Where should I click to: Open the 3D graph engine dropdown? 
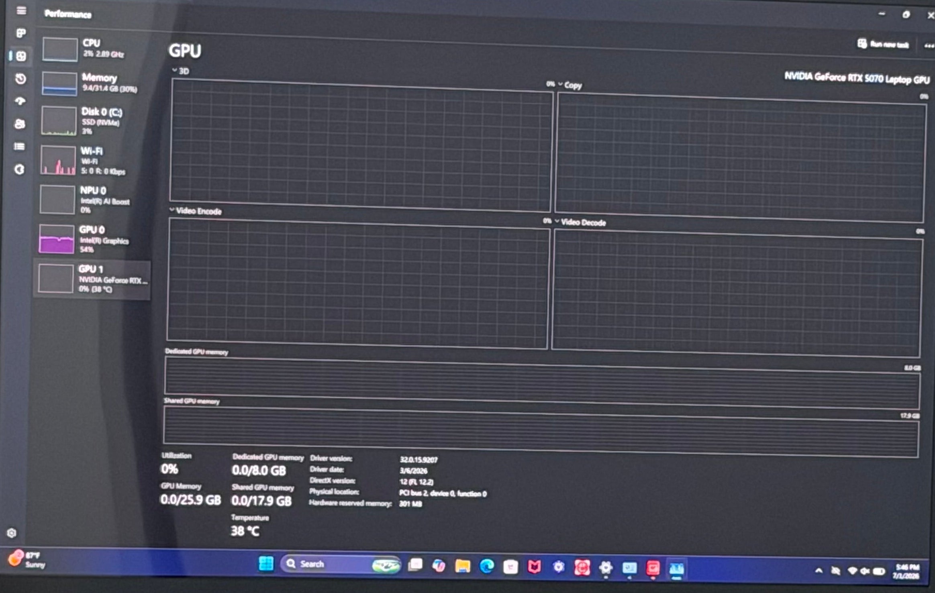coord(180,71)
